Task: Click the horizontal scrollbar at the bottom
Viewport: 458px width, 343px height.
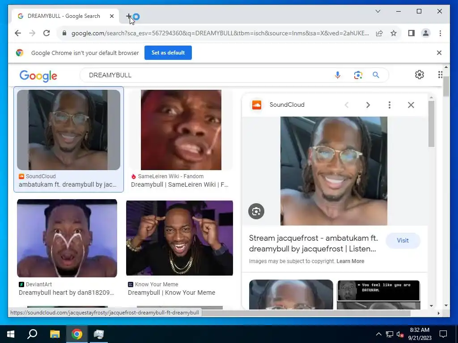Action: click(306, 313)
